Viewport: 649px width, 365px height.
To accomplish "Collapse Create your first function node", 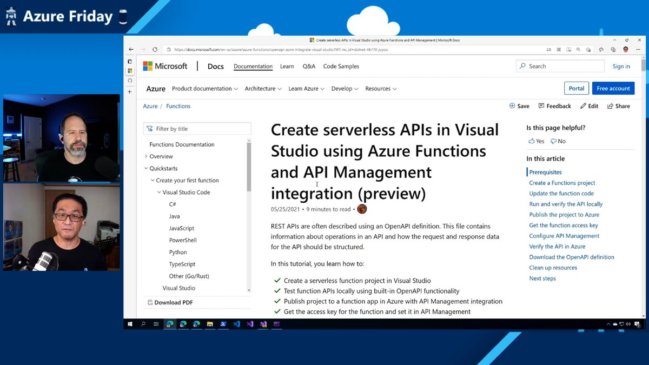I will 153,180.
